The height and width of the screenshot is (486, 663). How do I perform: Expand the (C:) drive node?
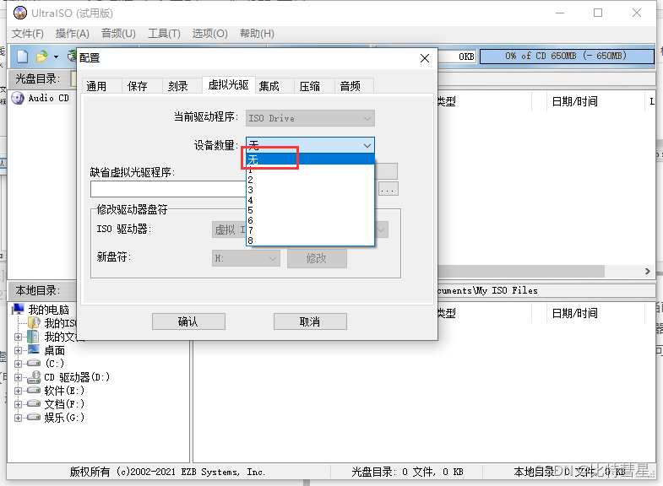[x=18, y=364]
